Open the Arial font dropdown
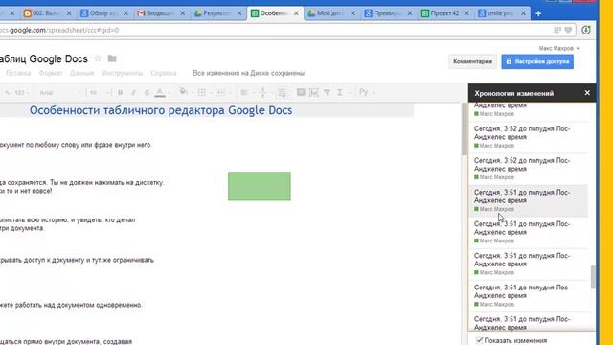Viewport: 613px width, 345px height. point(59,93)
